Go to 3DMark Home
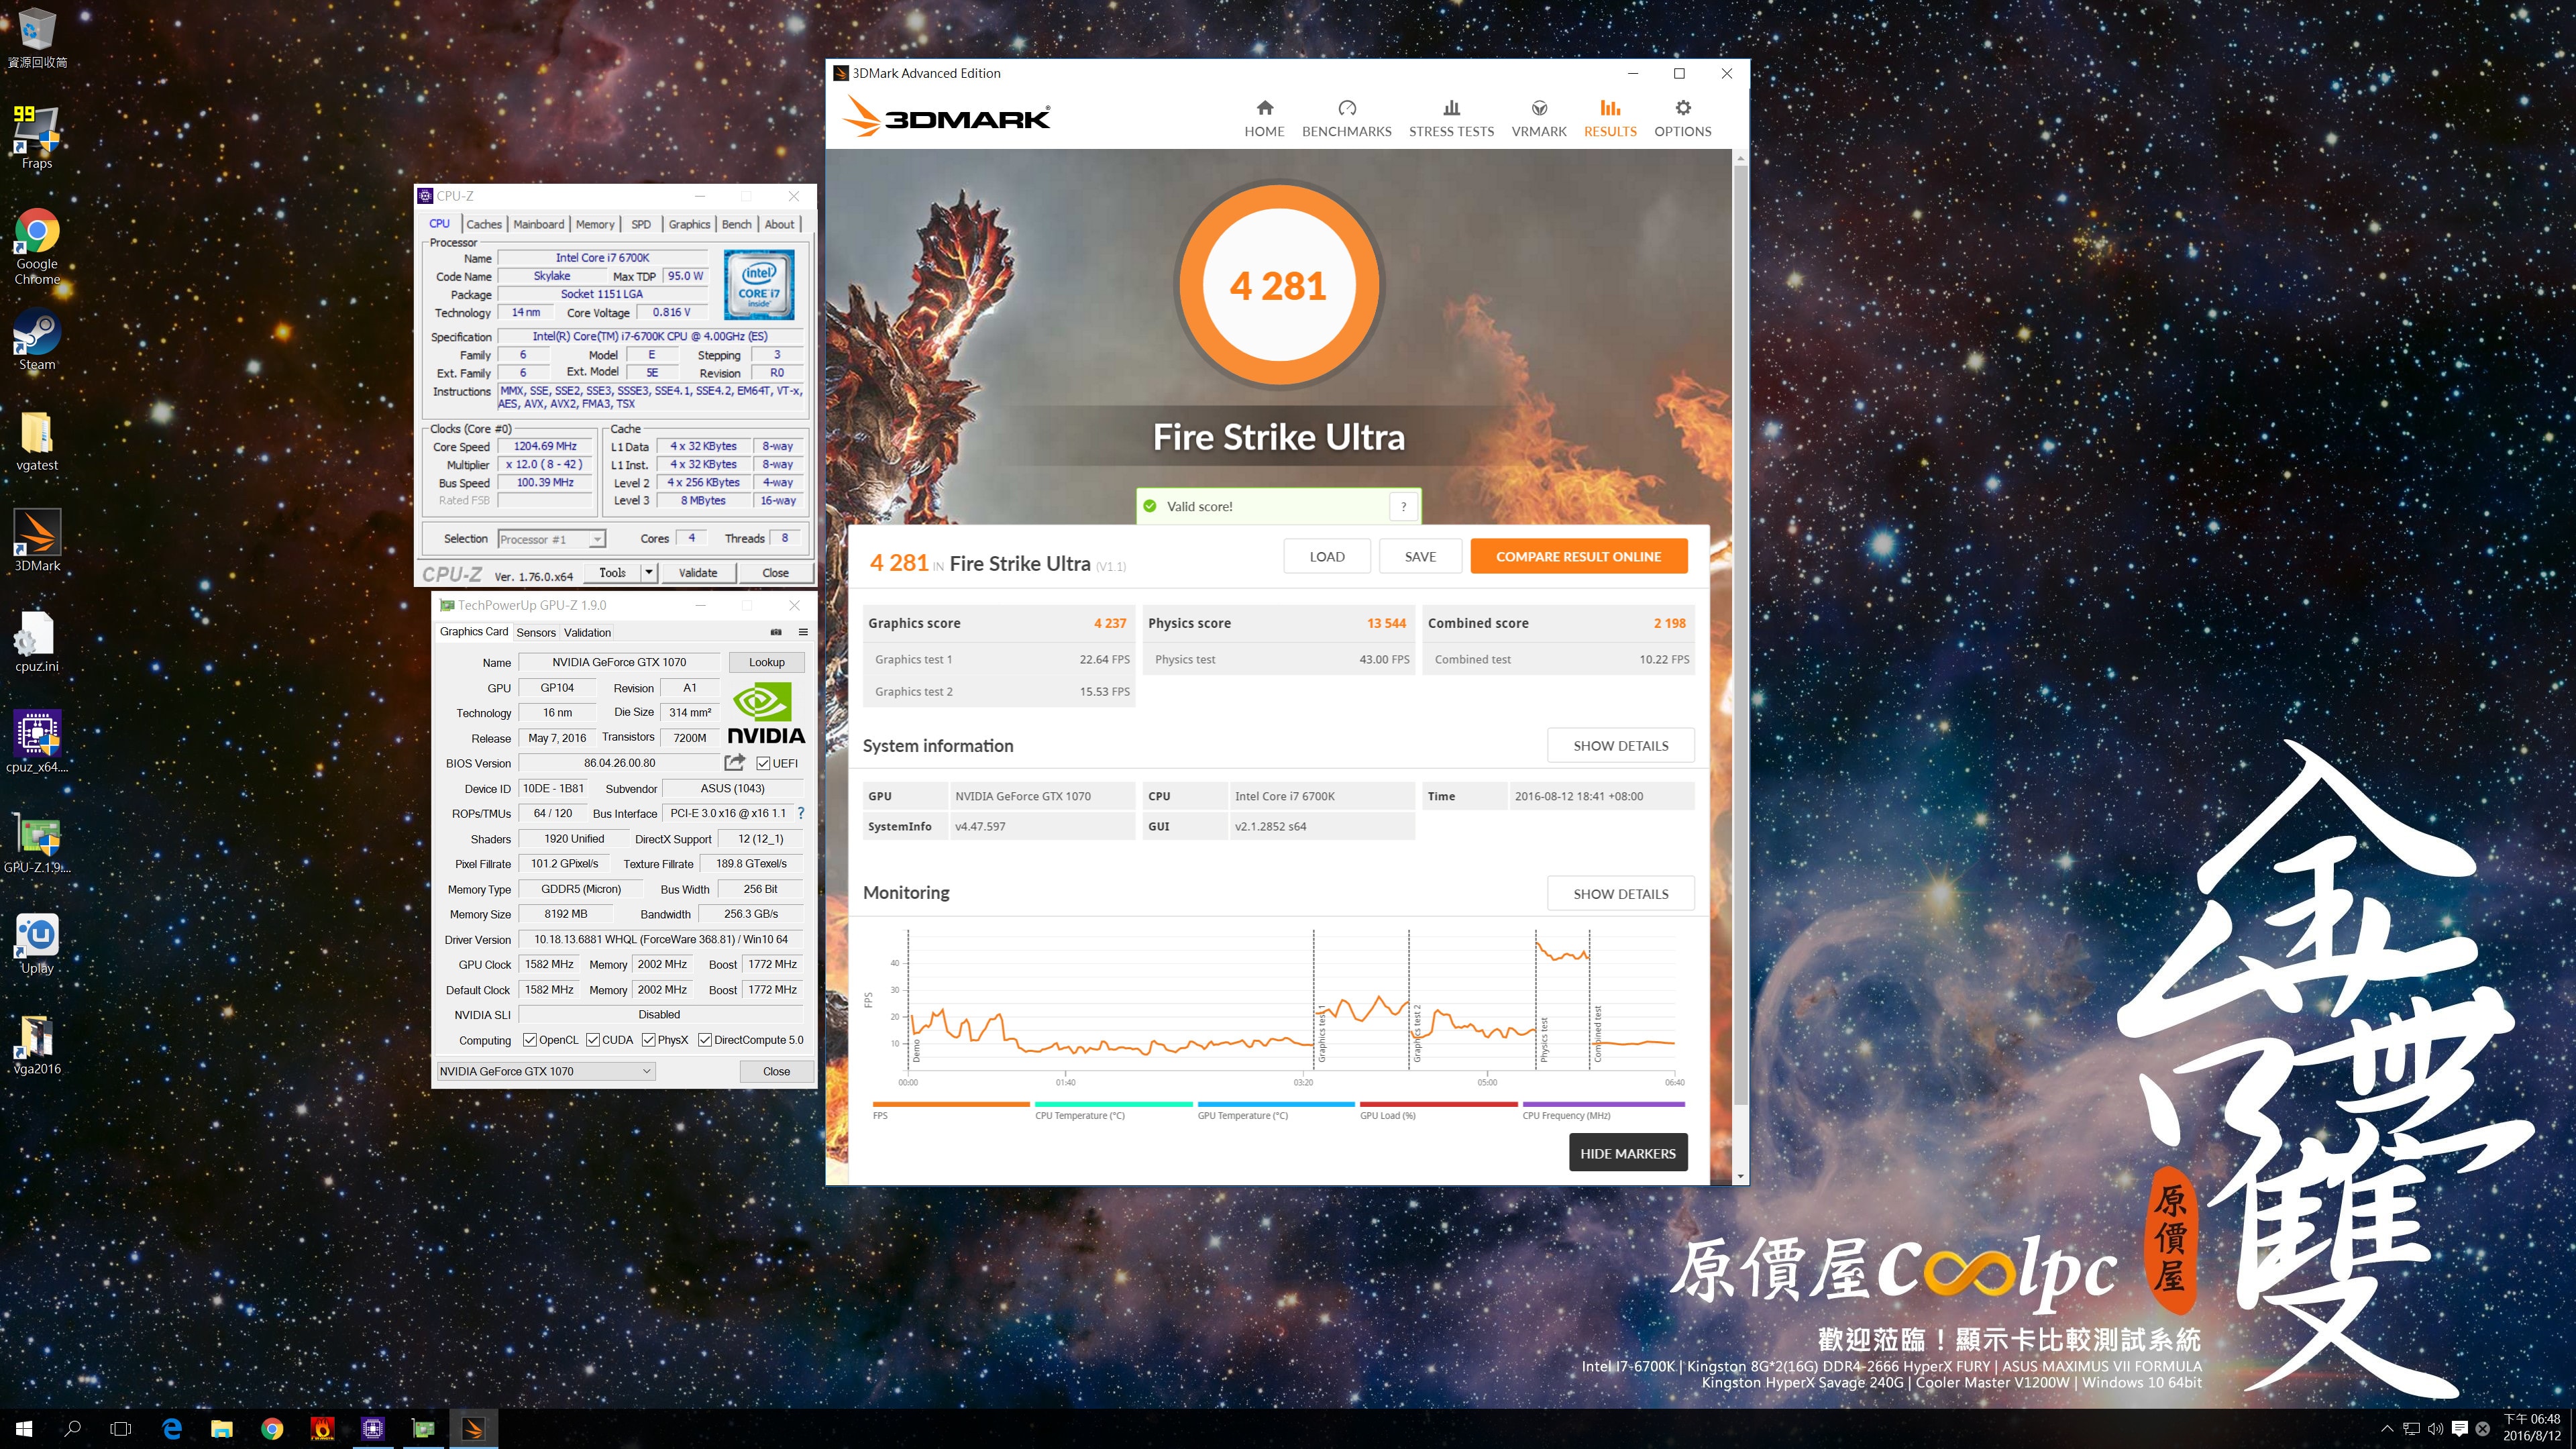 [x=1264, y=118]
